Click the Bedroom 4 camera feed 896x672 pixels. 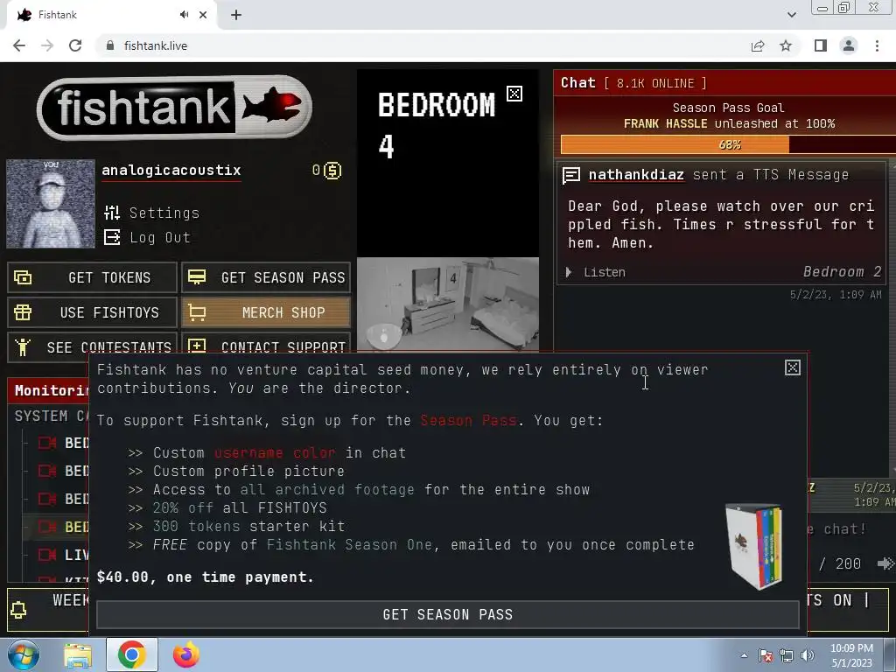(447, 304)
